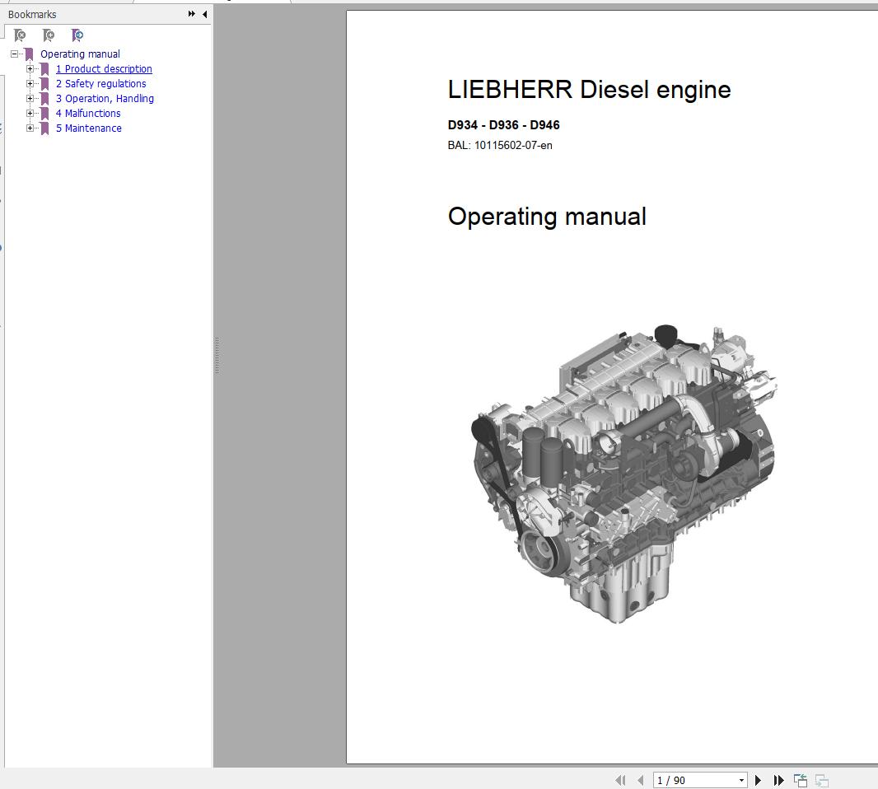Screen dimensions: 878x789
Task: Go to the next page
Action: [x=759, y=780]
